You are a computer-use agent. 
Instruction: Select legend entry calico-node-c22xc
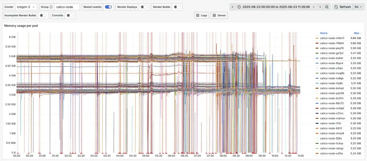332,113
